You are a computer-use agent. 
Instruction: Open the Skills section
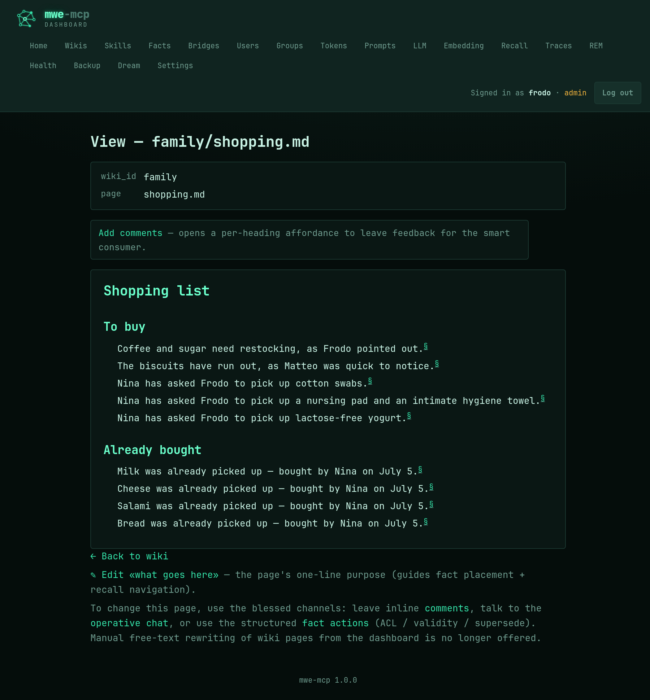[118, 46]
